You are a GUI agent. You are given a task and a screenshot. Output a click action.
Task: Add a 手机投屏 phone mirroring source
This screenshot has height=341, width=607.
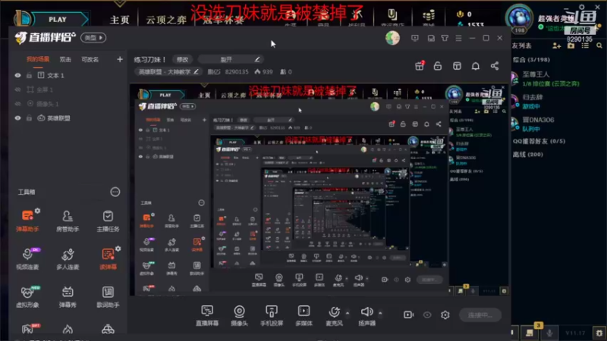(x=272, y=315)
